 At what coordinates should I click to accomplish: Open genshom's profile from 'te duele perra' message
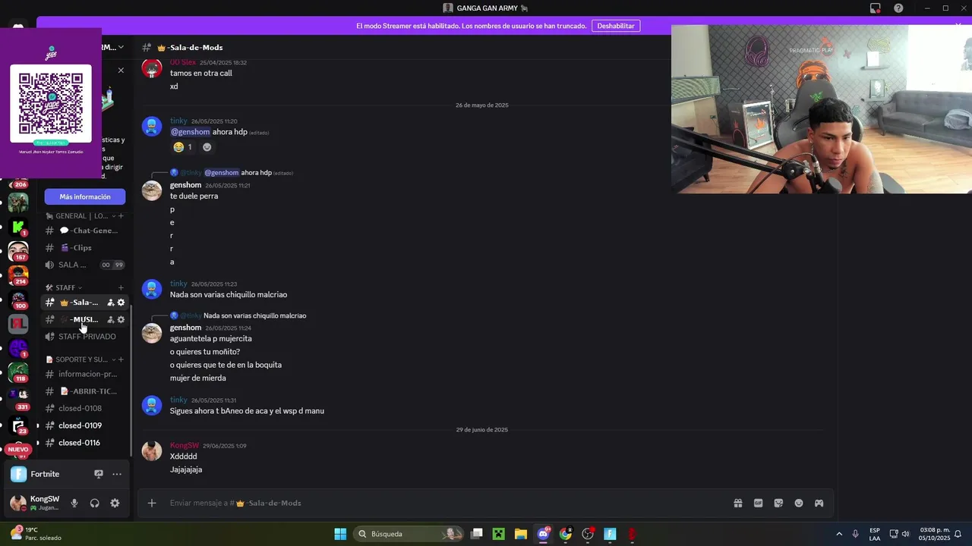point(185,185)
